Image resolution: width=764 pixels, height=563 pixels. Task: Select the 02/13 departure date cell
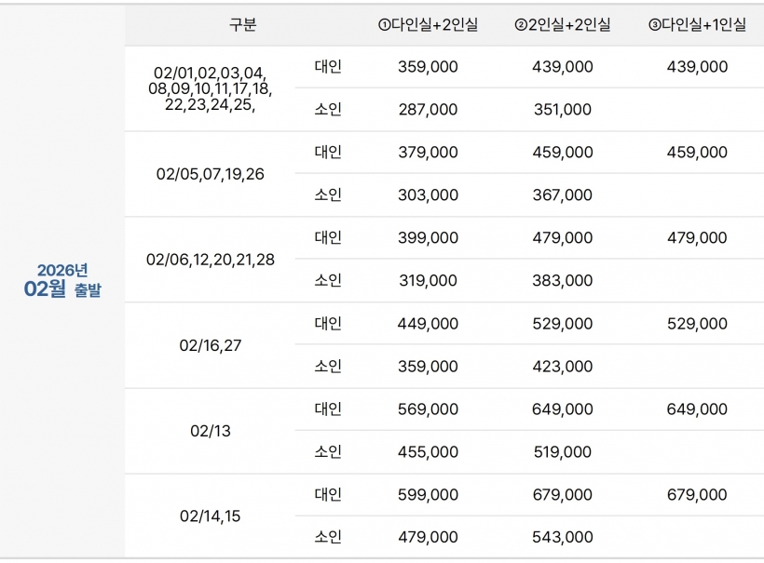tap(211, 431)
